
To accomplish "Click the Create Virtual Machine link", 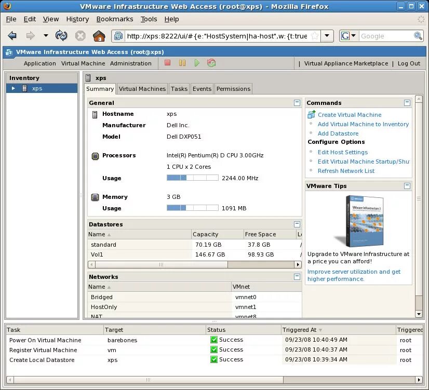I will [350, 115].
